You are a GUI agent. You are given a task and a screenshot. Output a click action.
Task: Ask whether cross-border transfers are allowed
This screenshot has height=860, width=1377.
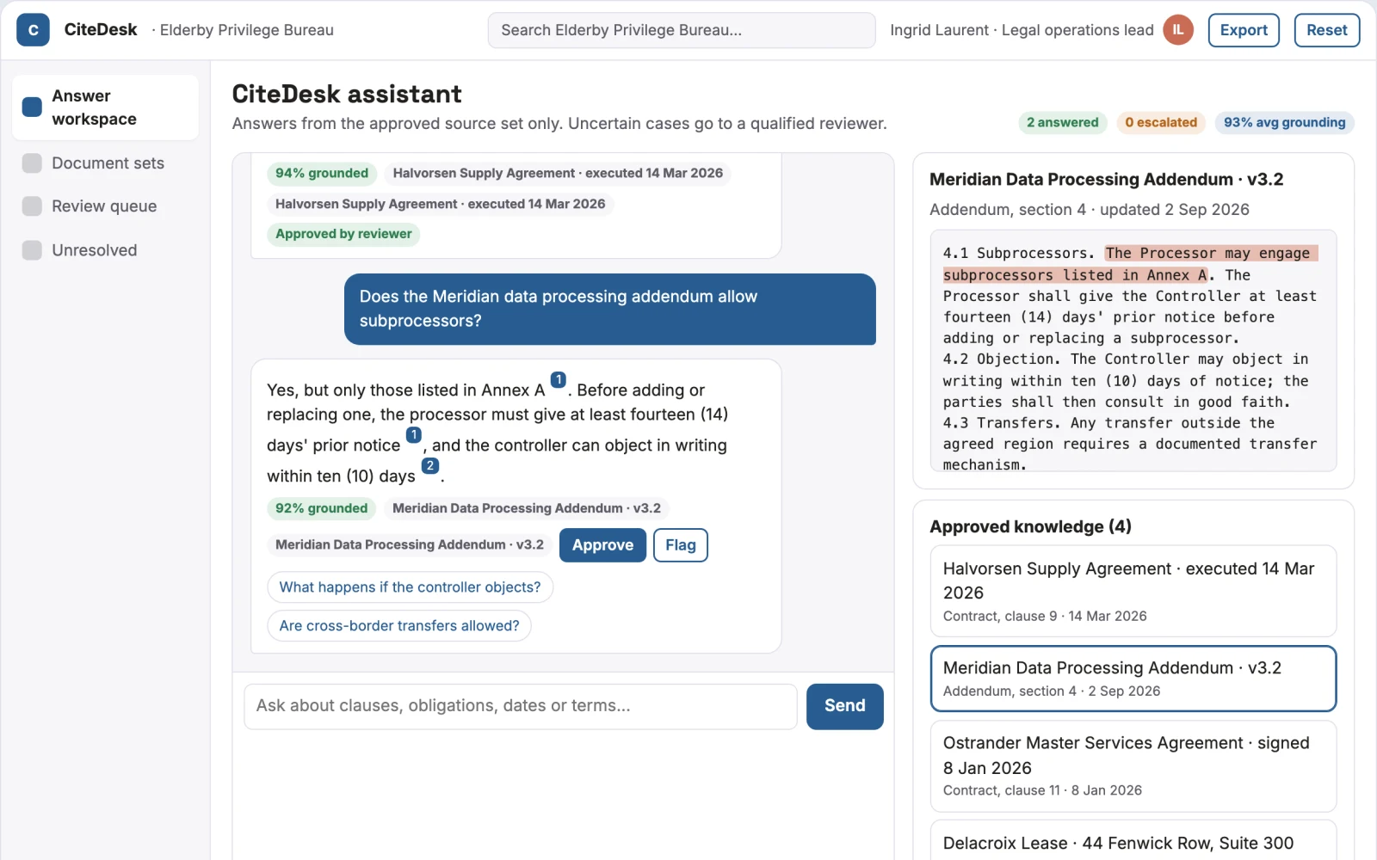[399, 626]
